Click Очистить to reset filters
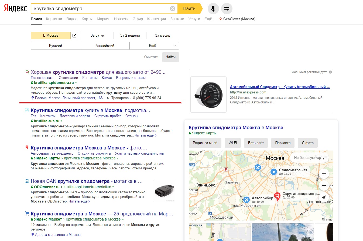The image size is (363, 241). tap(152, 57)
